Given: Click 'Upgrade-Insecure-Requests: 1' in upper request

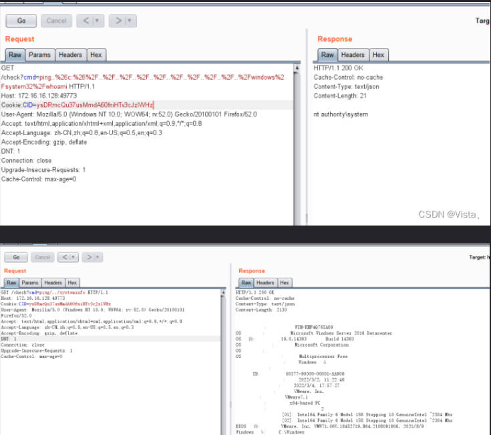Looking at the screenshot, I should tap(43, 170).
